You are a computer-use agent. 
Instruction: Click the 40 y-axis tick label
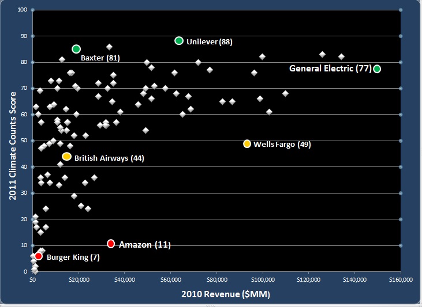24,167
